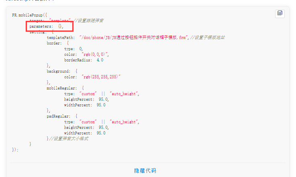The height and width of the screenshot is (177, 296).
Task: Click heightPercent: 95.0 under padRegular
Action: (86, 128)
